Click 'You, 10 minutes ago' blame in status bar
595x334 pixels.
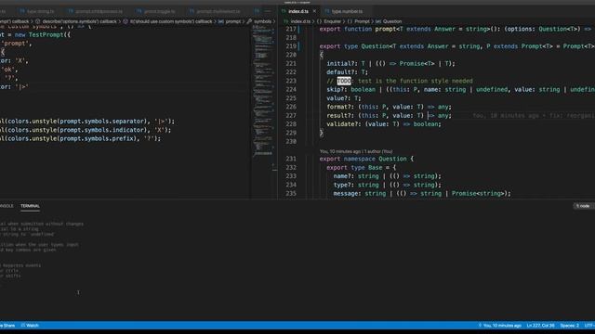tap(500, 326)
